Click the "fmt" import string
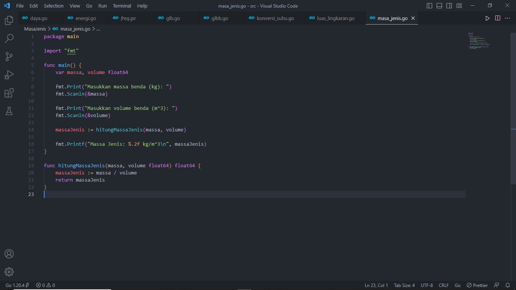 [71, 51]
